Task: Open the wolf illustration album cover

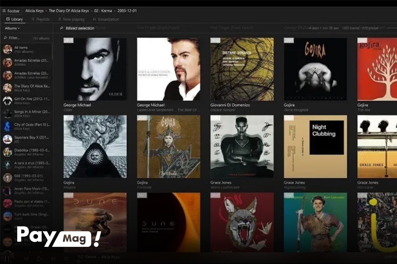Action: click(x=242, y=222)
